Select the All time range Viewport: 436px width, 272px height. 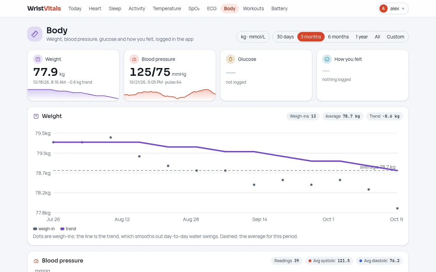point(377,37)
